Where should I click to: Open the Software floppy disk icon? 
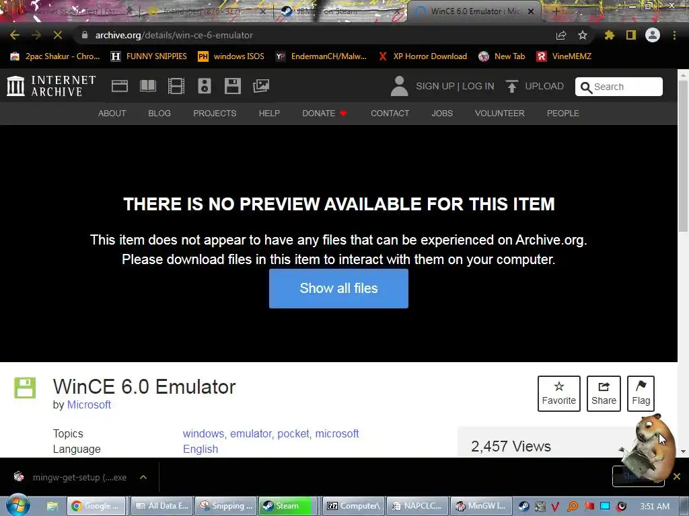pos(232,86)
